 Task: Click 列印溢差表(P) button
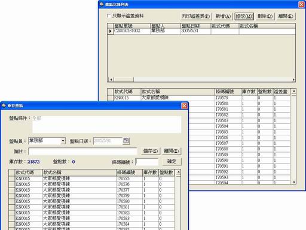tap(196, 16)
